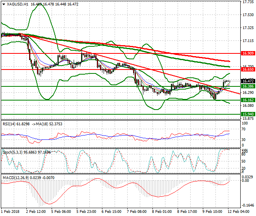Screen dimensions: 256x216
Task: Click the green 16.386 level label
Action: (248, 86)
